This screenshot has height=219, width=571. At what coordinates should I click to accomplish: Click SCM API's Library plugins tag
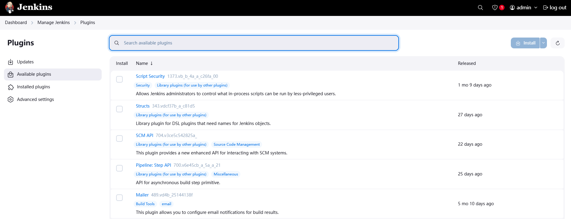point(171,144)
